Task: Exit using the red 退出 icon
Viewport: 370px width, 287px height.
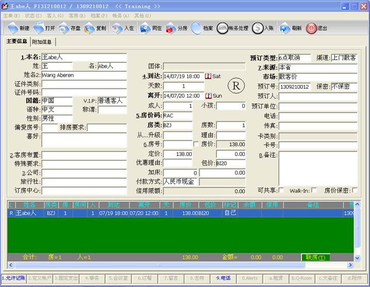Action: [311, 28]
